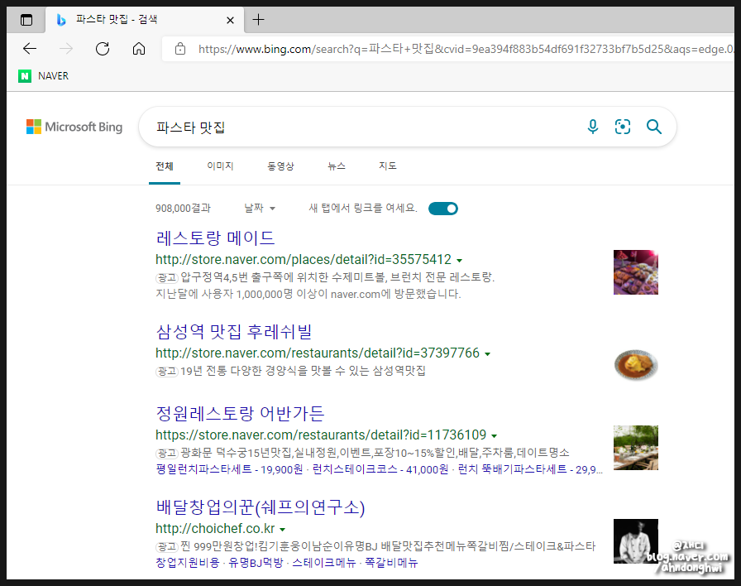Switch to 지도 tab
This screenshot has height=586, width=741.
coord(388,166)
